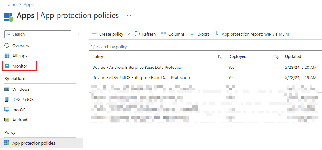Image resolution: width=322 pixels, height=150 pixels.
Task: Open the Columns chooser icon
Action: click(x=163, y=34)
